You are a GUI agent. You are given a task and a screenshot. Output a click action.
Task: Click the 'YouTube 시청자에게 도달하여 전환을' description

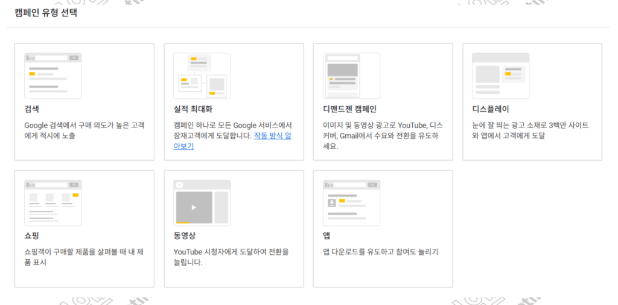point(231,257)
